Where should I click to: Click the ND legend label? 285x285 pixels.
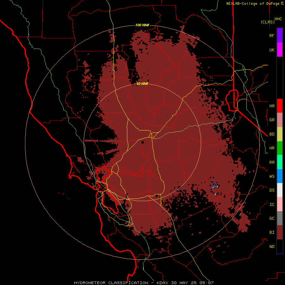272,247
